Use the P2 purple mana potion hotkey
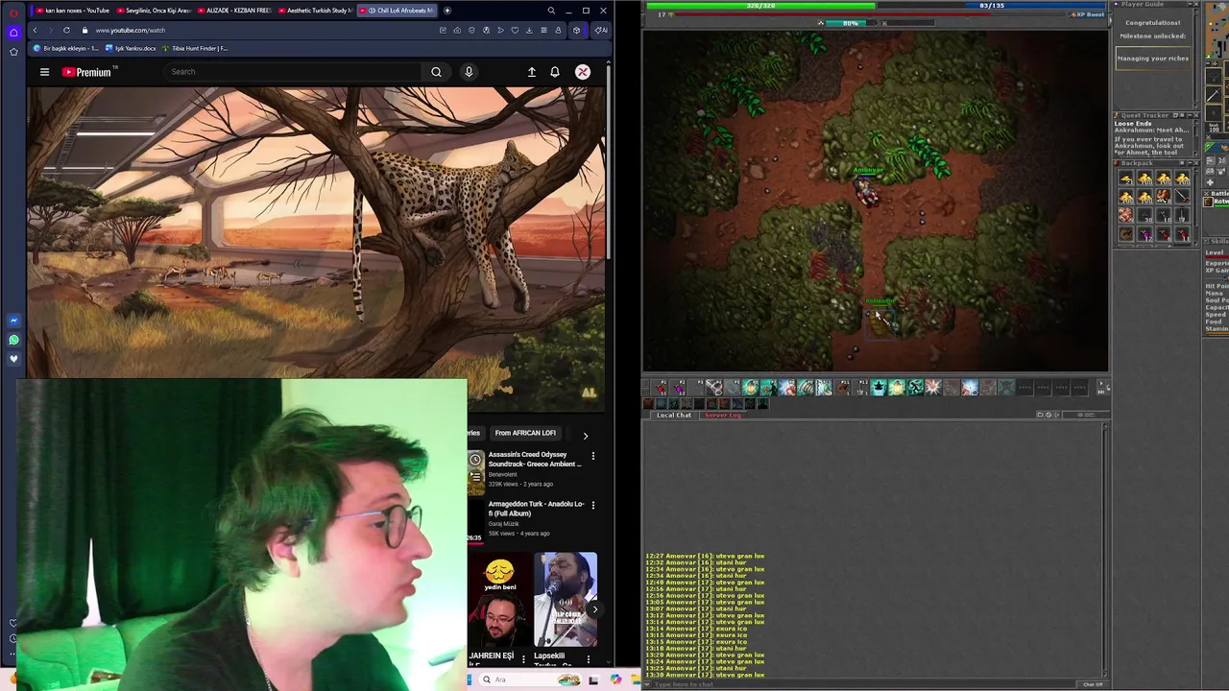 (x=680, y=388)
